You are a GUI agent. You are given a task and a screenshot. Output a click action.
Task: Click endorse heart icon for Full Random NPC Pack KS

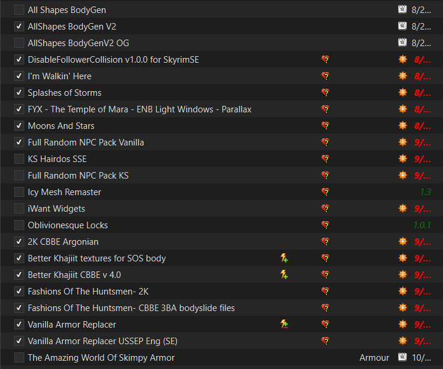(325, 176)
